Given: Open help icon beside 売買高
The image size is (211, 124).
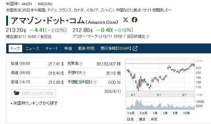Looking at the screenshot, I should point(81,64).
